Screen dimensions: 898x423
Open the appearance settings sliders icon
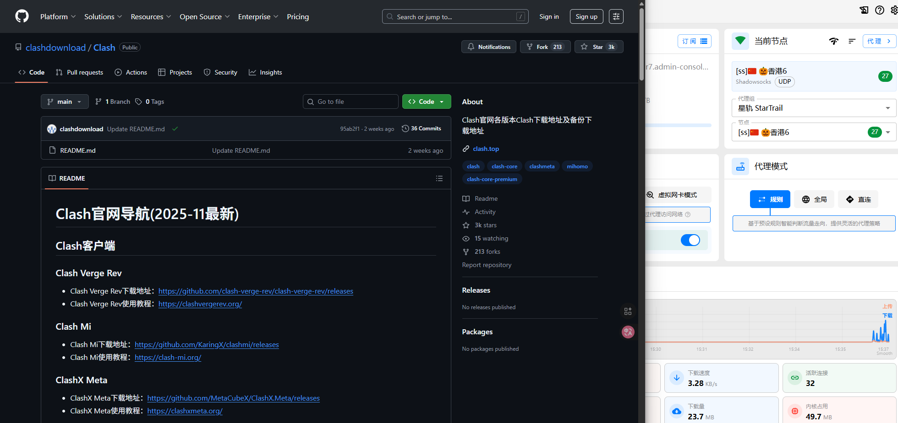[x=616, y=16]
